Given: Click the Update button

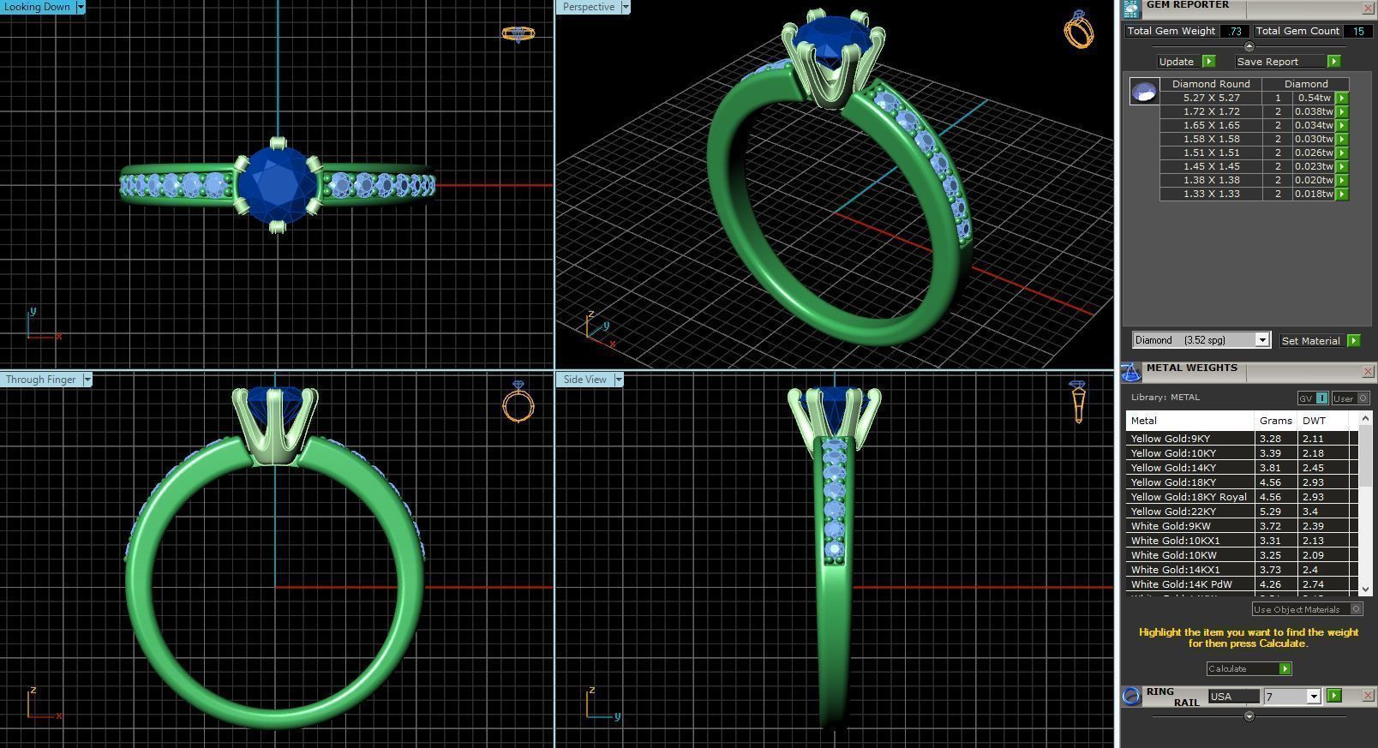Looking at the screenshot, I should point(1177,62).
